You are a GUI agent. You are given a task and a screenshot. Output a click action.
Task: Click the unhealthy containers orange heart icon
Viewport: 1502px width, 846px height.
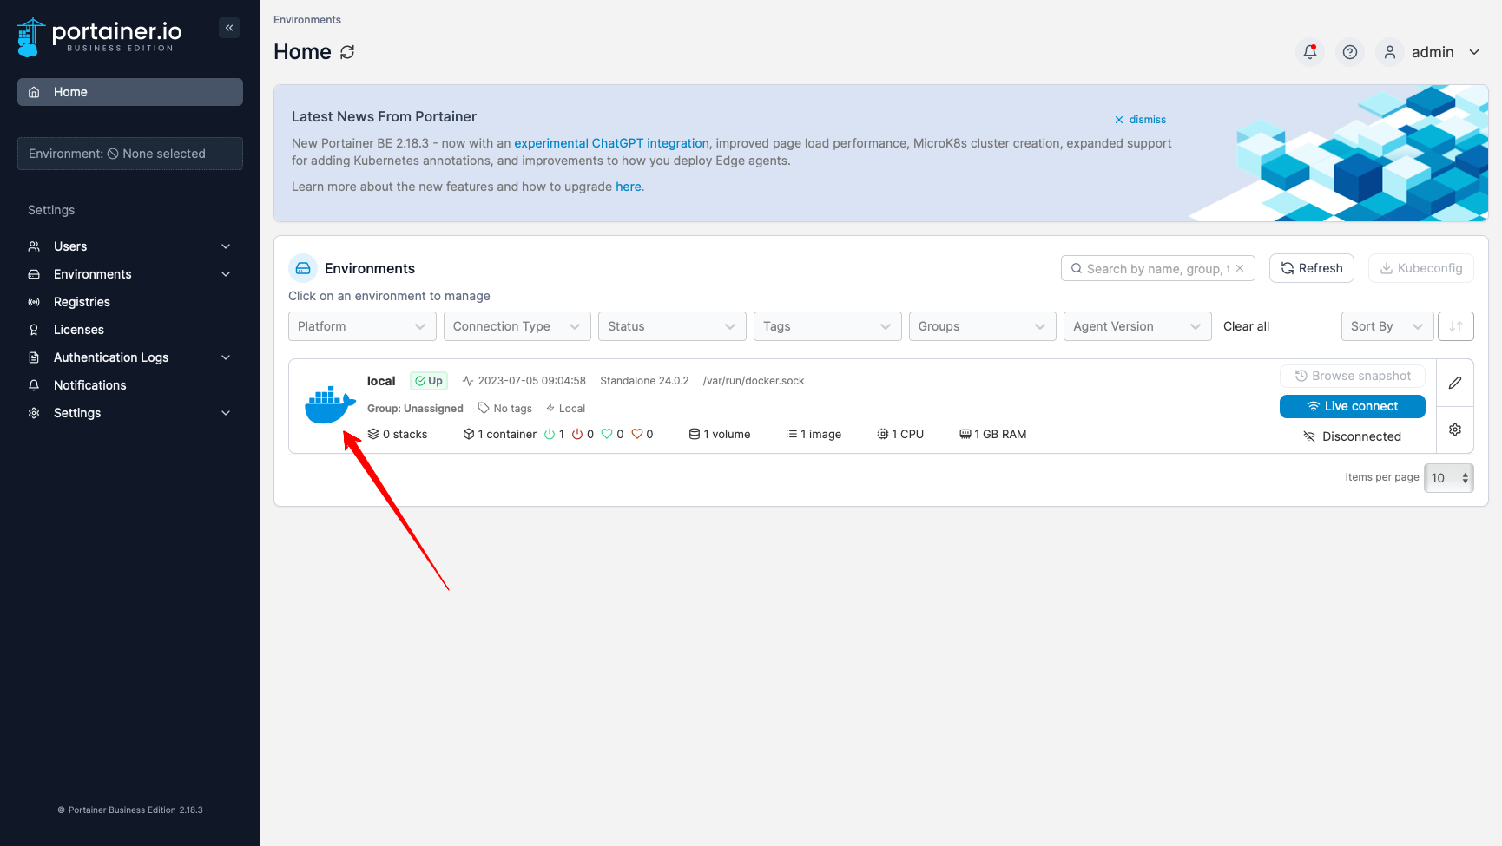point(636,434)
